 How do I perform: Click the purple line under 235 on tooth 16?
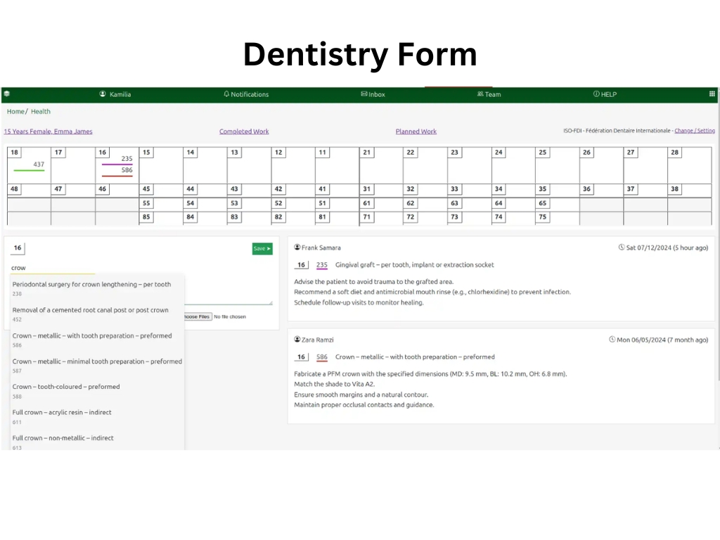click(x=117, y=165)
